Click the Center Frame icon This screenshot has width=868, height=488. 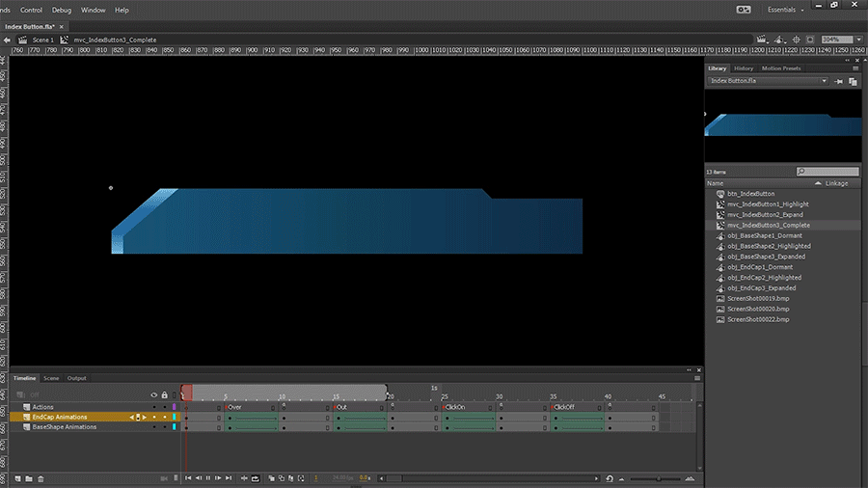click(x=244, y=478)
